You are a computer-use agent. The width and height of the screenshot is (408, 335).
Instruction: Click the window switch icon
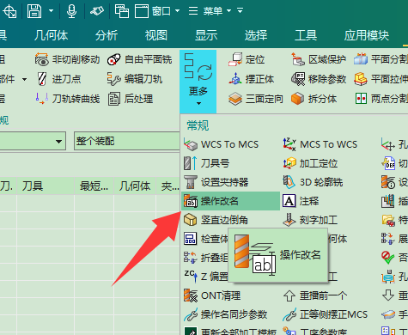pyautogui.click(x=121, y=11)
